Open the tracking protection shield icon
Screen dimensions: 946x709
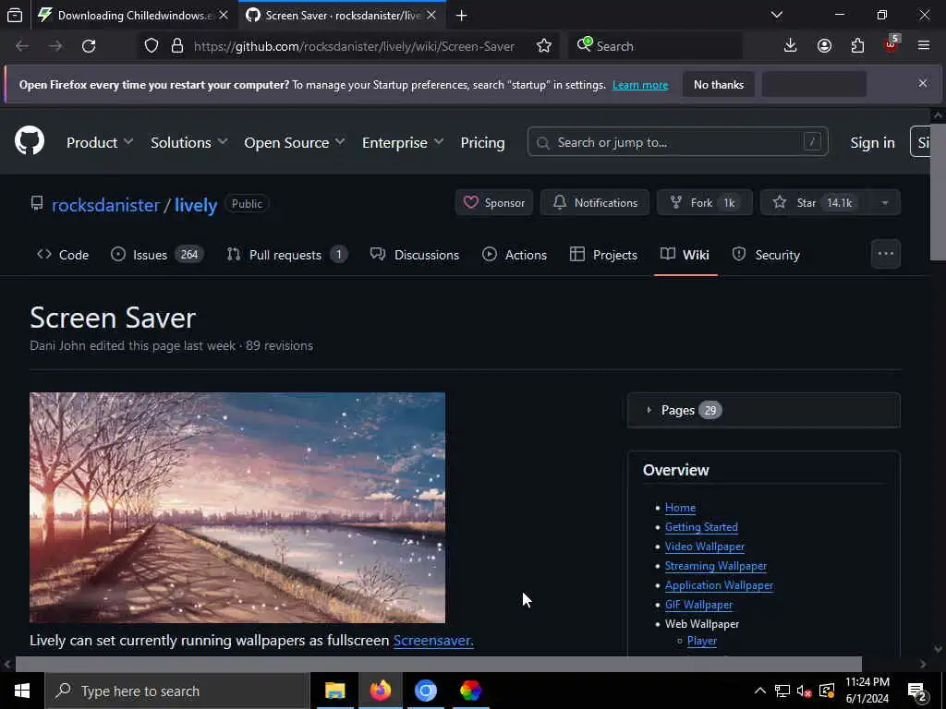(152, 46)
